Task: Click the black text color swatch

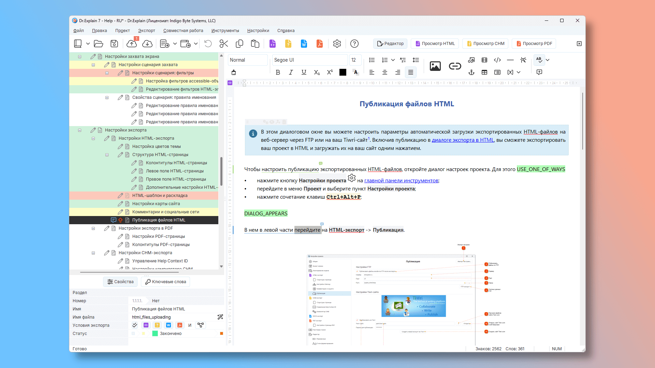Action: click(x=343, y=72)
